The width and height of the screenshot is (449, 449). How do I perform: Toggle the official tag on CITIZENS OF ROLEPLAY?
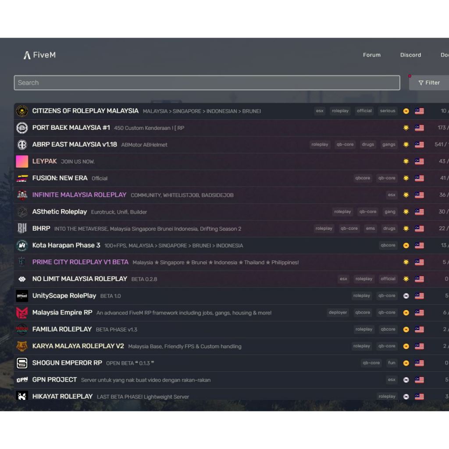[364, 111]
